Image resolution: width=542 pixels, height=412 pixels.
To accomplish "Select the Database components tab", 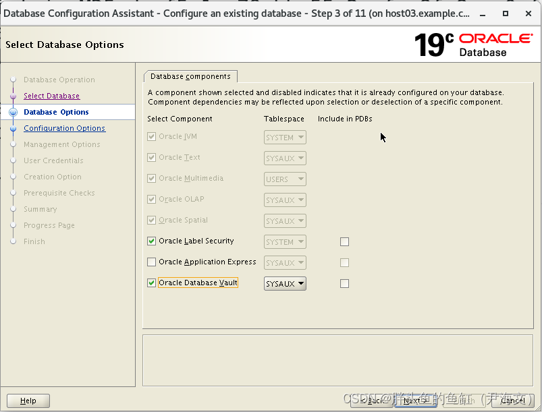I will 190,76.
